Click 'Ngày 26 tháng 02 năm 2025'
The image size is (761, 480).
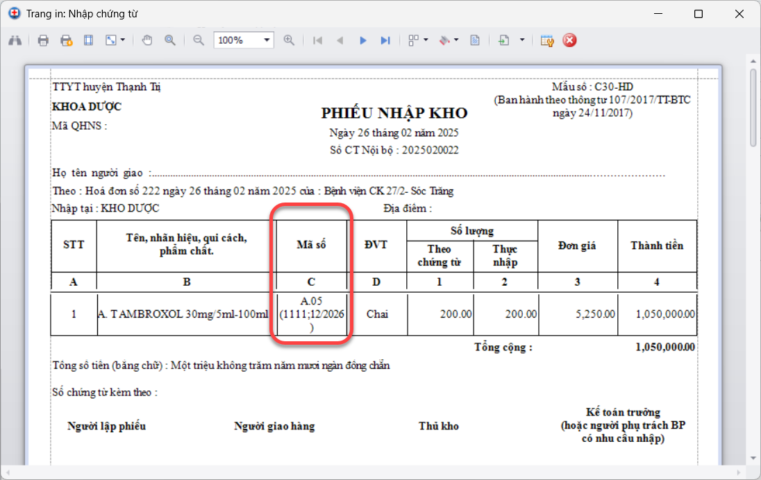394,133
